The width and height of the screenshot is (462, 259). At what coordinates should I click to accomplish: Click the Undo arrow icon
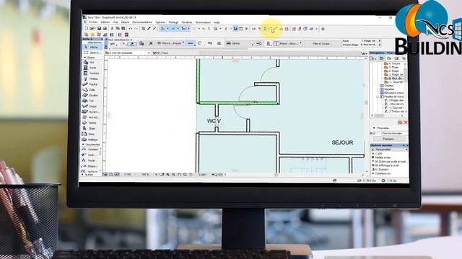coord(130,29)
